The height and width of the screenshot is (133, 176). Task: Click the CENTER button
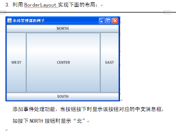click(63, 63)
